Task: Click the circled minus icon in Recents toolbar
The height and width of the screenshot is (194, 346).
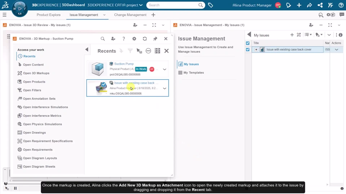Action: point(148,51)
